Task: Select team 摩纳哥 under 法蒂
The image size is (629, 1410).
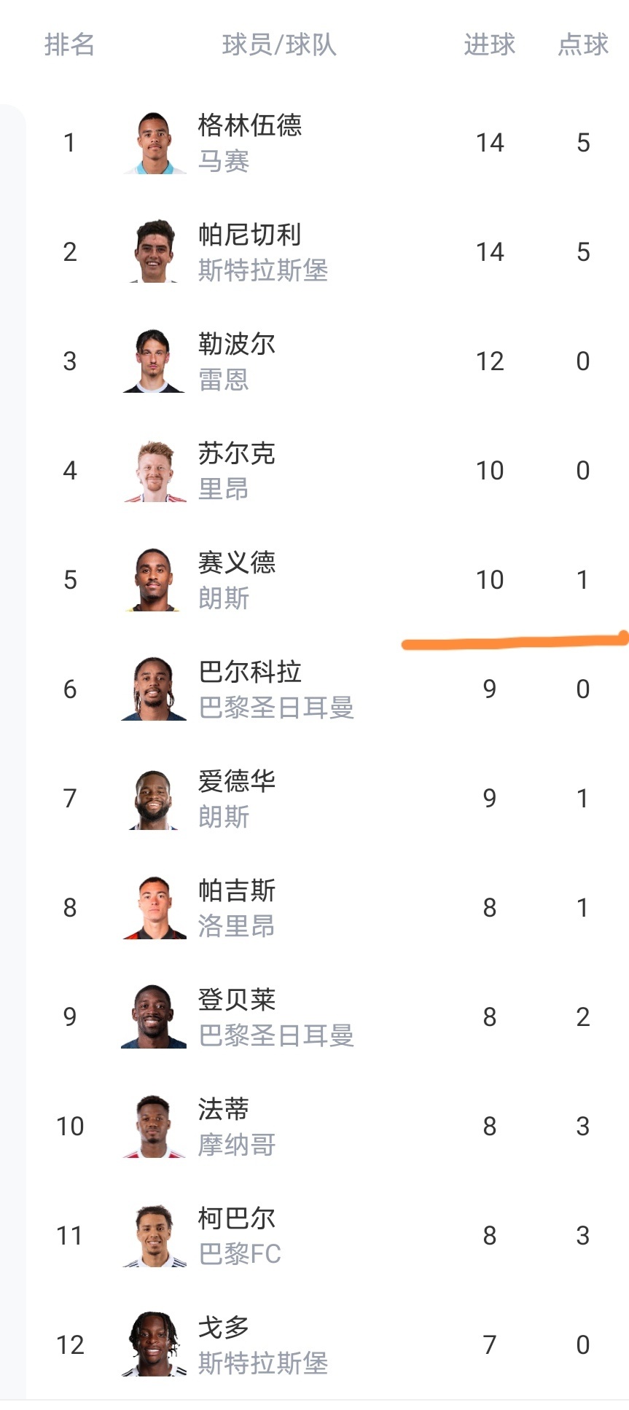Action: coord(237,1145)
